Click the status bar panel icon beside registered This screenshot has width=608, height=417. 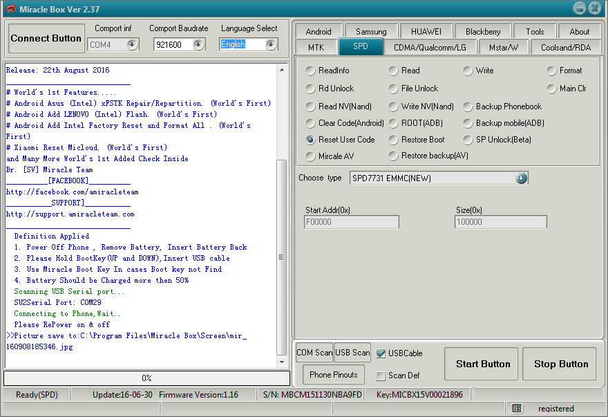[x=517, y=408]
